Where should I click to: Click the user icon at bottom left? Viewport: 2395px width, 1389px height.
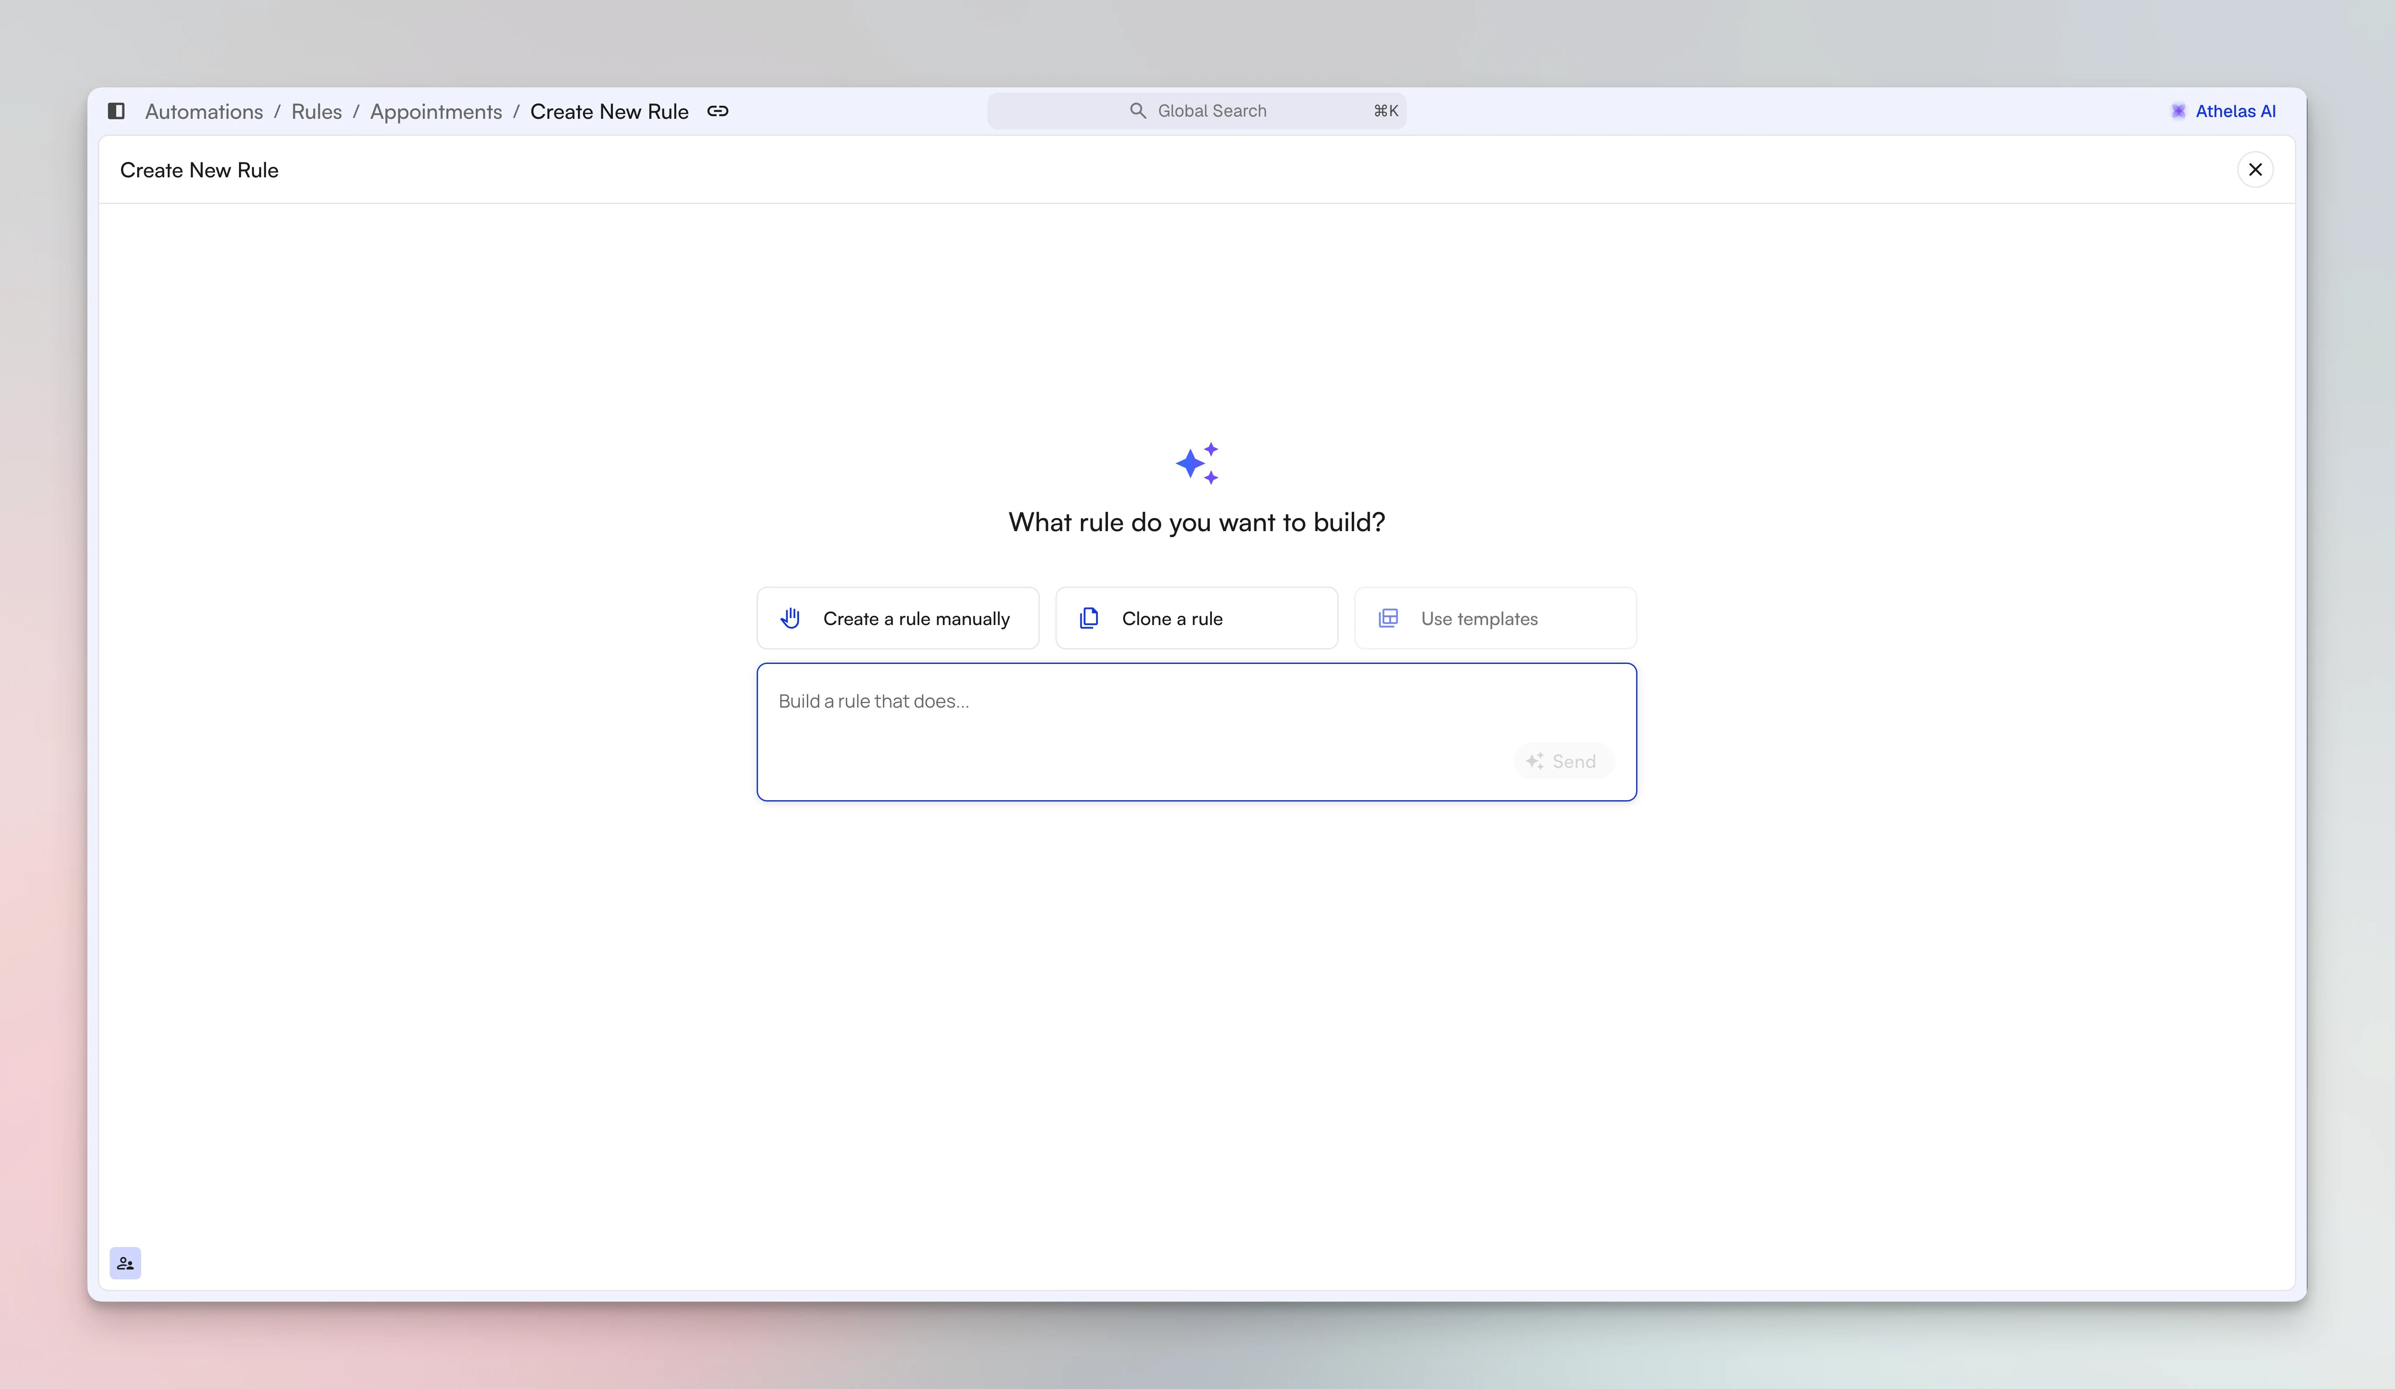point(125,1263)
